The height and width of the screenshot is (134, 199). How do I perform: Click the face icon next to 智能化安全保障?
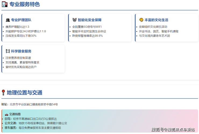pos(74,20)
